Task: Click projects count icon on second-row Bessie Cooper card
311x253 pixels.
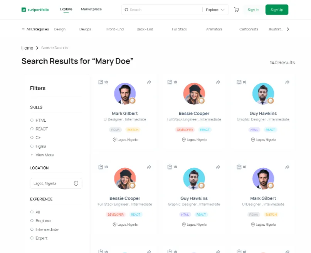Action: click(x=101, y=167)
